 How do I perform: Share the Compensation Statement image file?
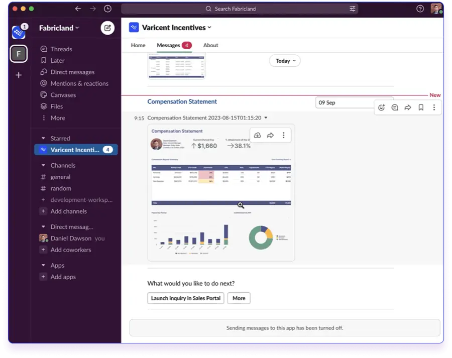[x=270, y=135]
